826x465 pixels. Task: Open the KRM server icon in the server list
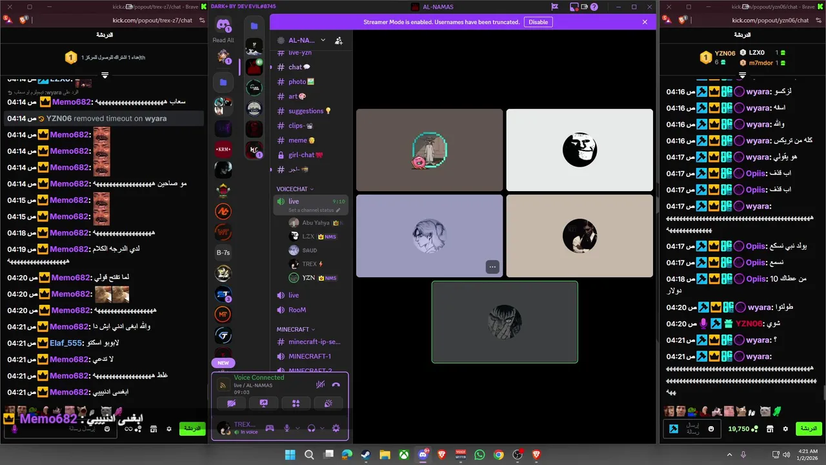223,149
